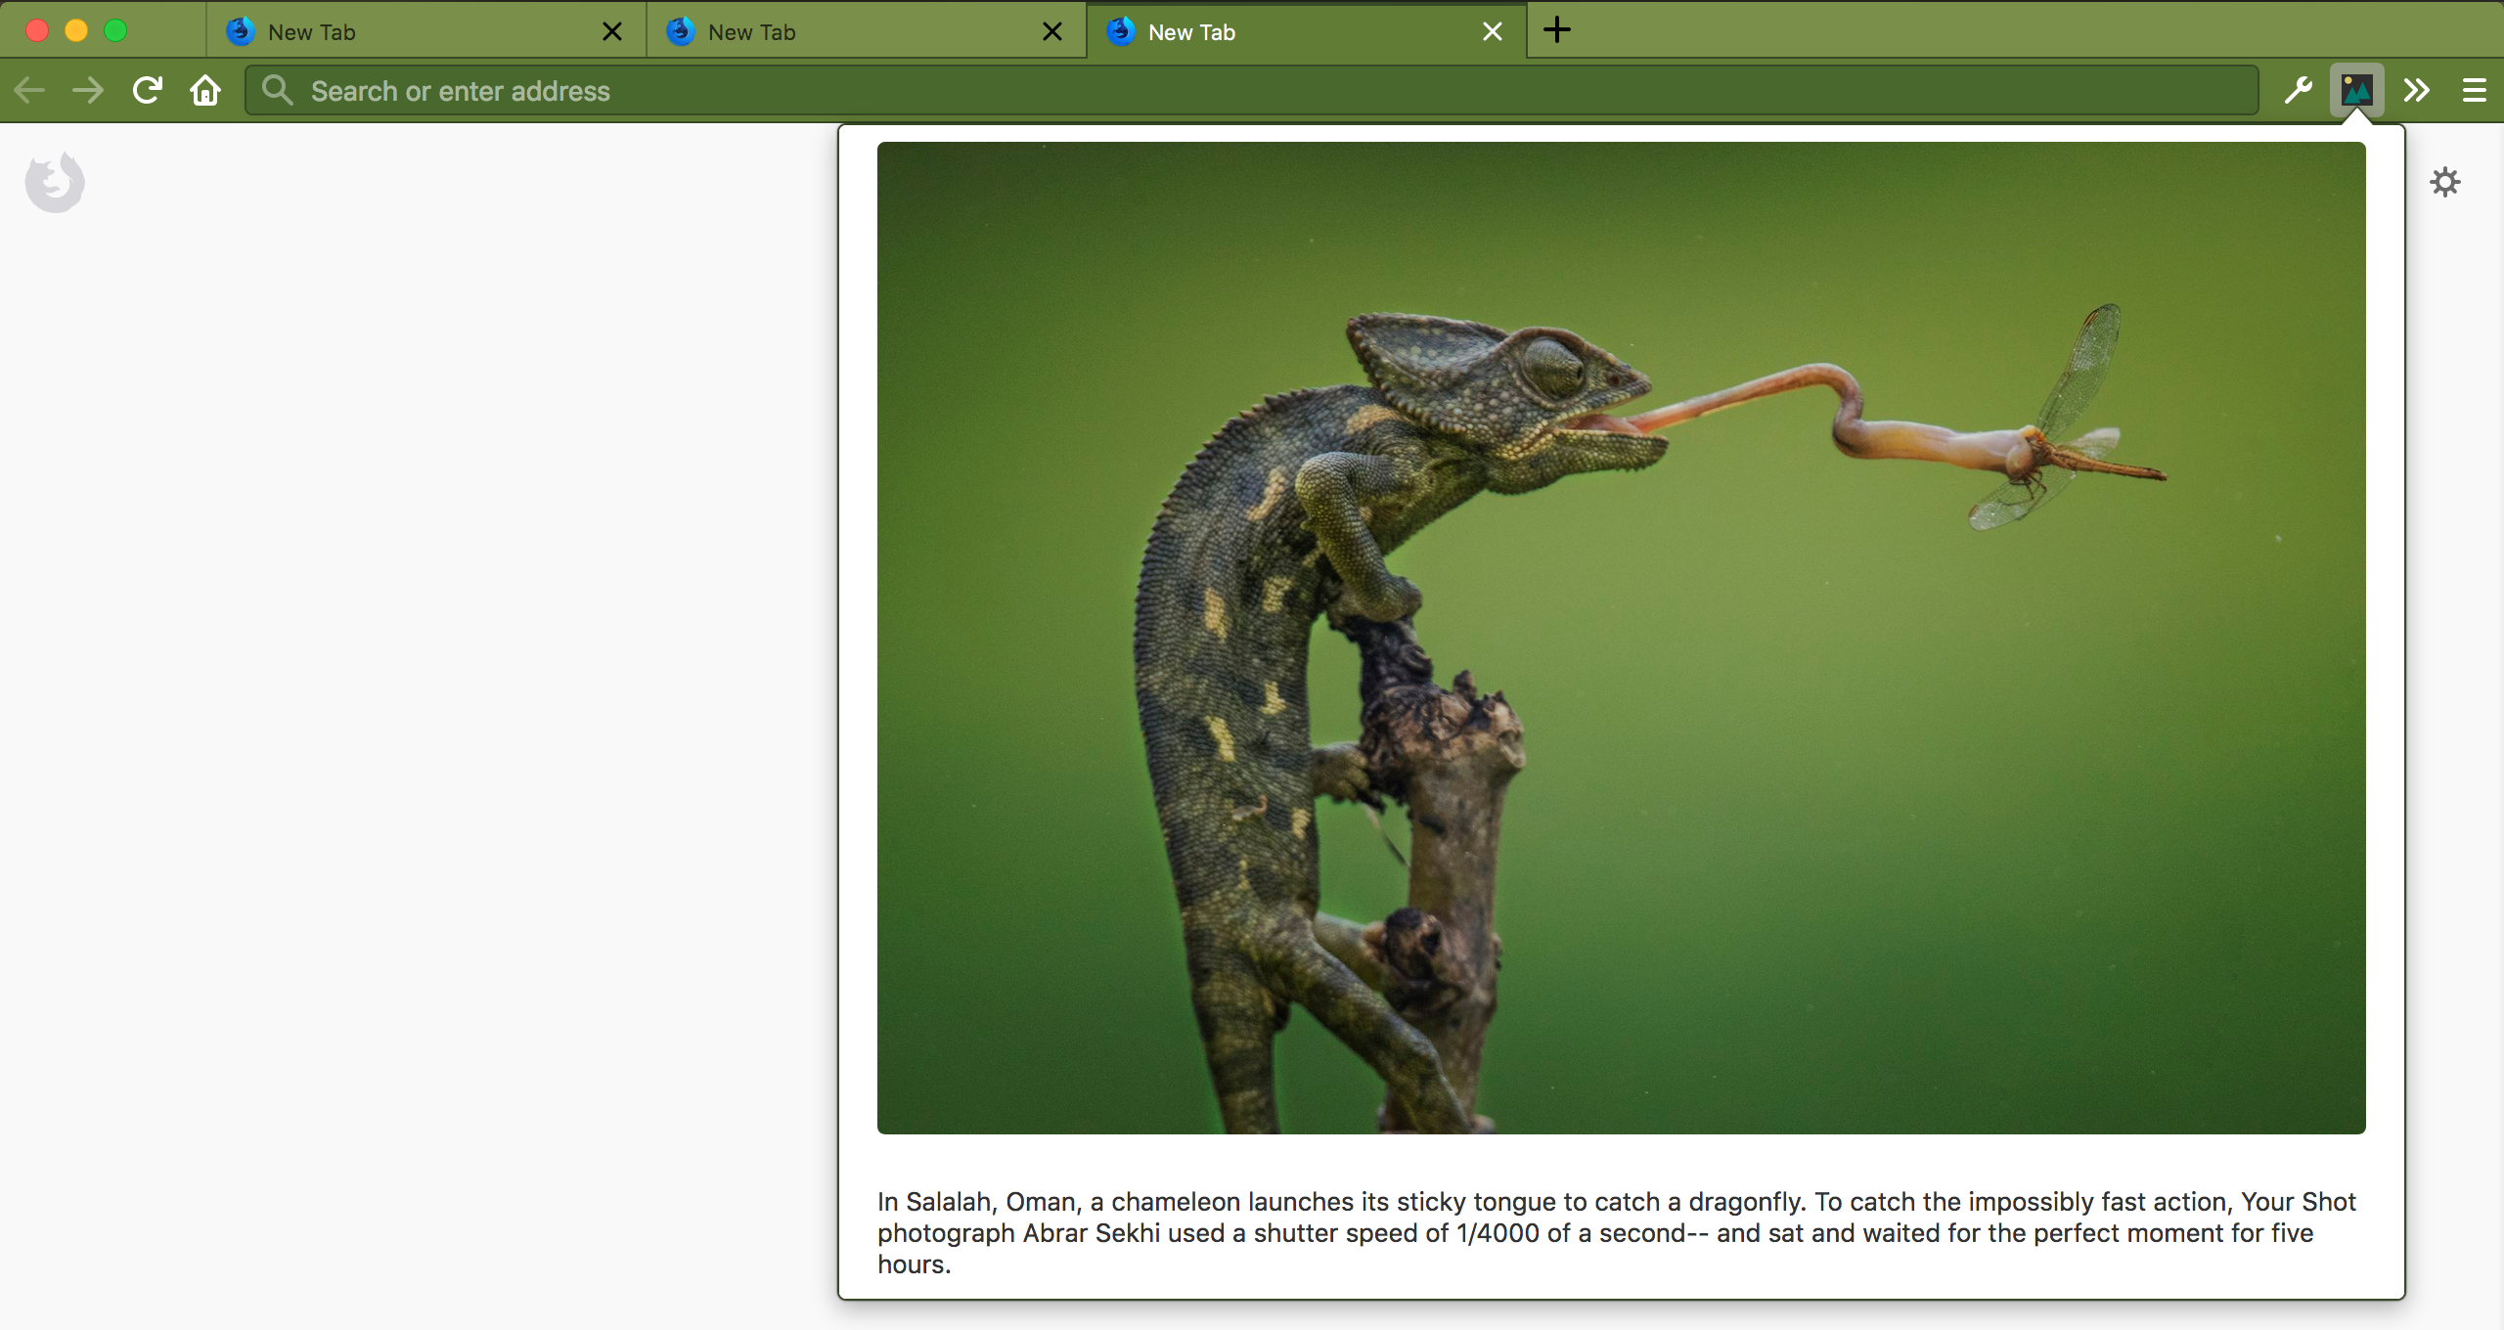Open new tab settings gear
The width and height of the screenshot is (2504, 1330).
pos(2444,182)
